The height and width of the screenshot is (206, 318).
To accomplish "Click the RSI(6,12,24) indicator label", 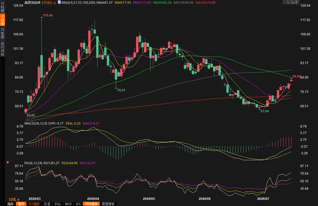I will (33, 163).
